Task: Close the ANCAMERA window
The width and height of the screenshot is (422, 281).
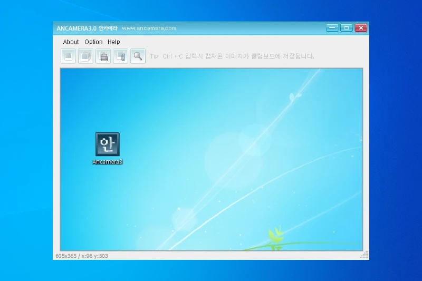Action: click(361, 28)
